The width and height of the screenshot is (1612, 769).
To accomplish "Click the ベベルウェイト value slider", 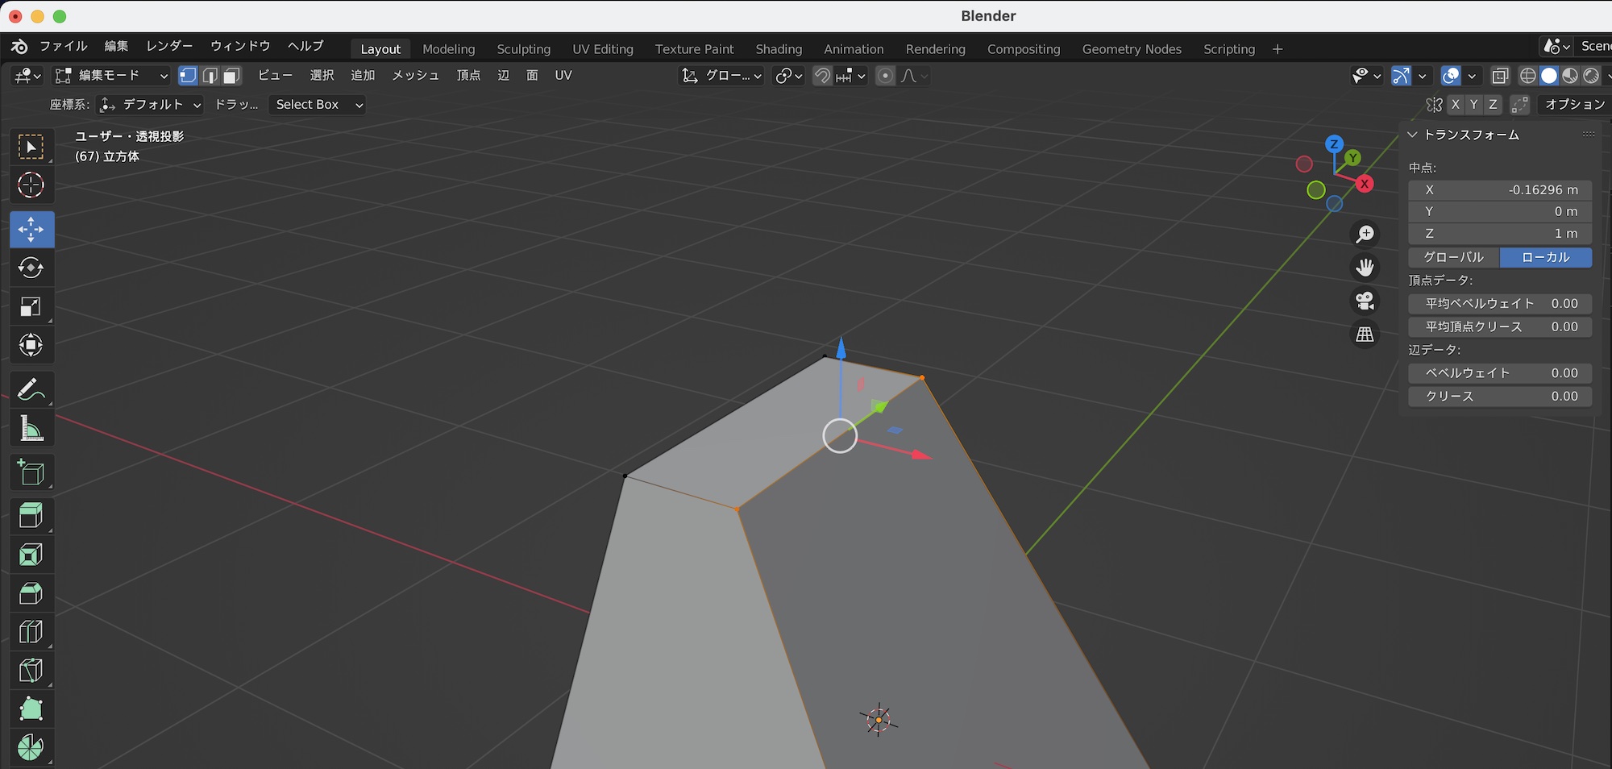I will (x=1499, y=373).
